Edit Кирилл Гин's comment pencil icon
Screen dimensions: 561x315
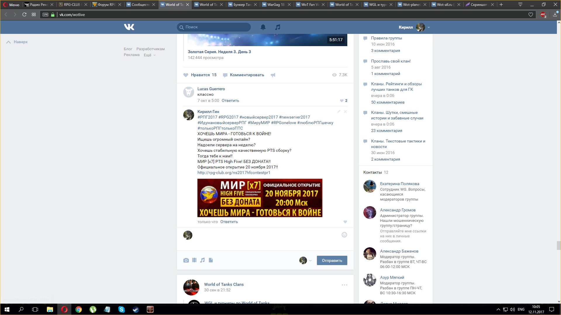(x=339, y=112)
